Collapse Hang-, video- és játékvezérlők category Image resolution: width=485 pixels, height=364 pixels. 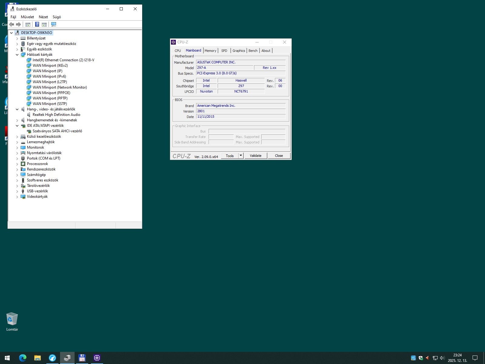point(17,109)
